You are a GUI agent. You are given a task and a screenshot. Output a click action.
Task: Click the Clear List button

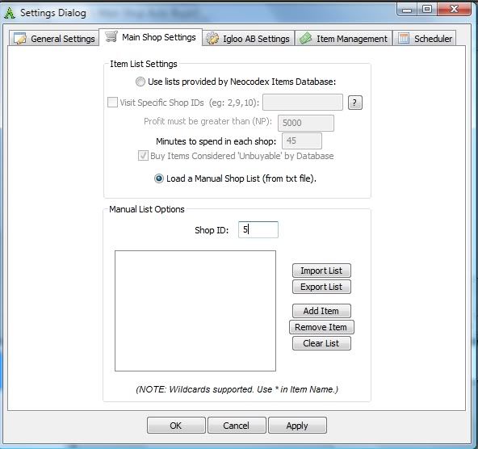tap(321, 343)
